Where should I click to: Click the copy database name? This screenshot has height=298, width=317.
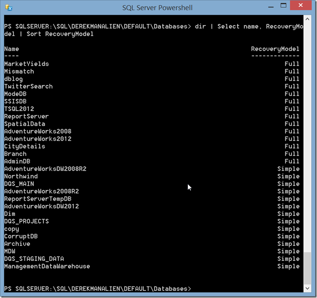pyautogui.click(x=12, y=229)
